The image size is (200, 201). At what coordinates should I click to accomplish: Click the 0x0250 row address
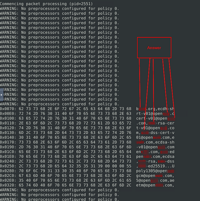coord(8,166)
